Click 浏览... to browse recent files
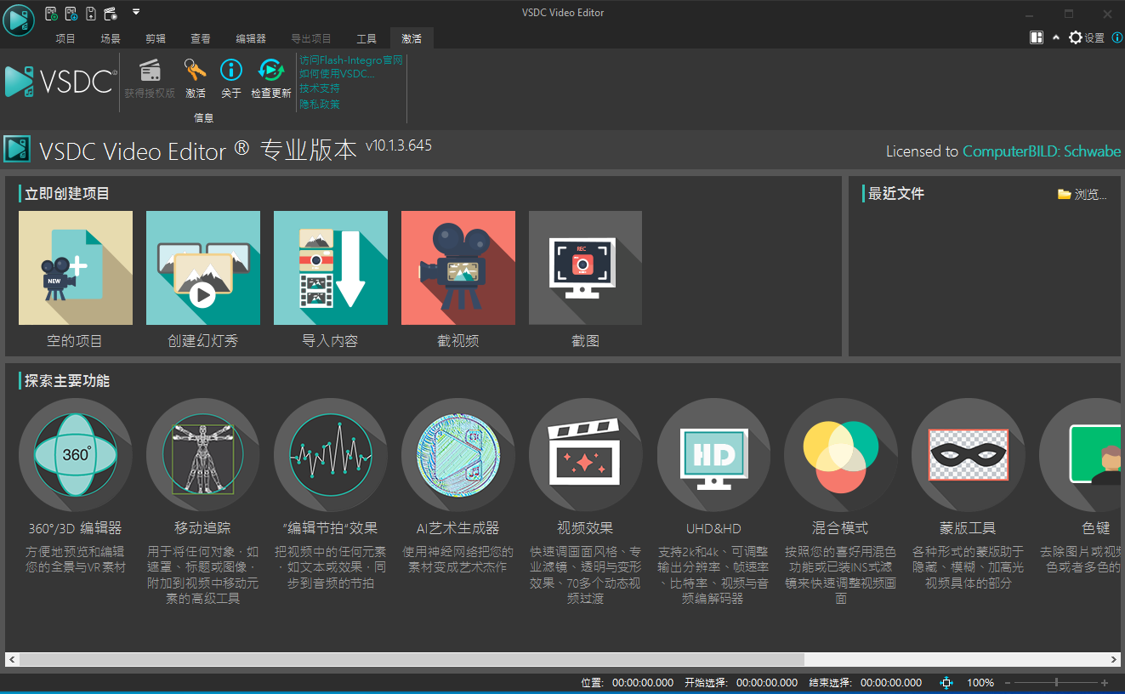 [1082, 195]
